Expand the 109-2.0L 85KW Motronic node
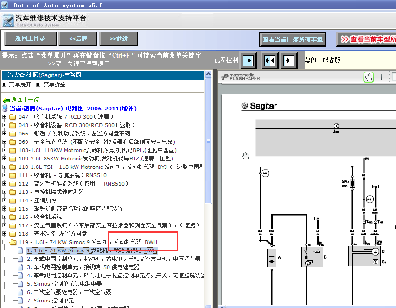This screenshot has width=396, height=308. 4,159
